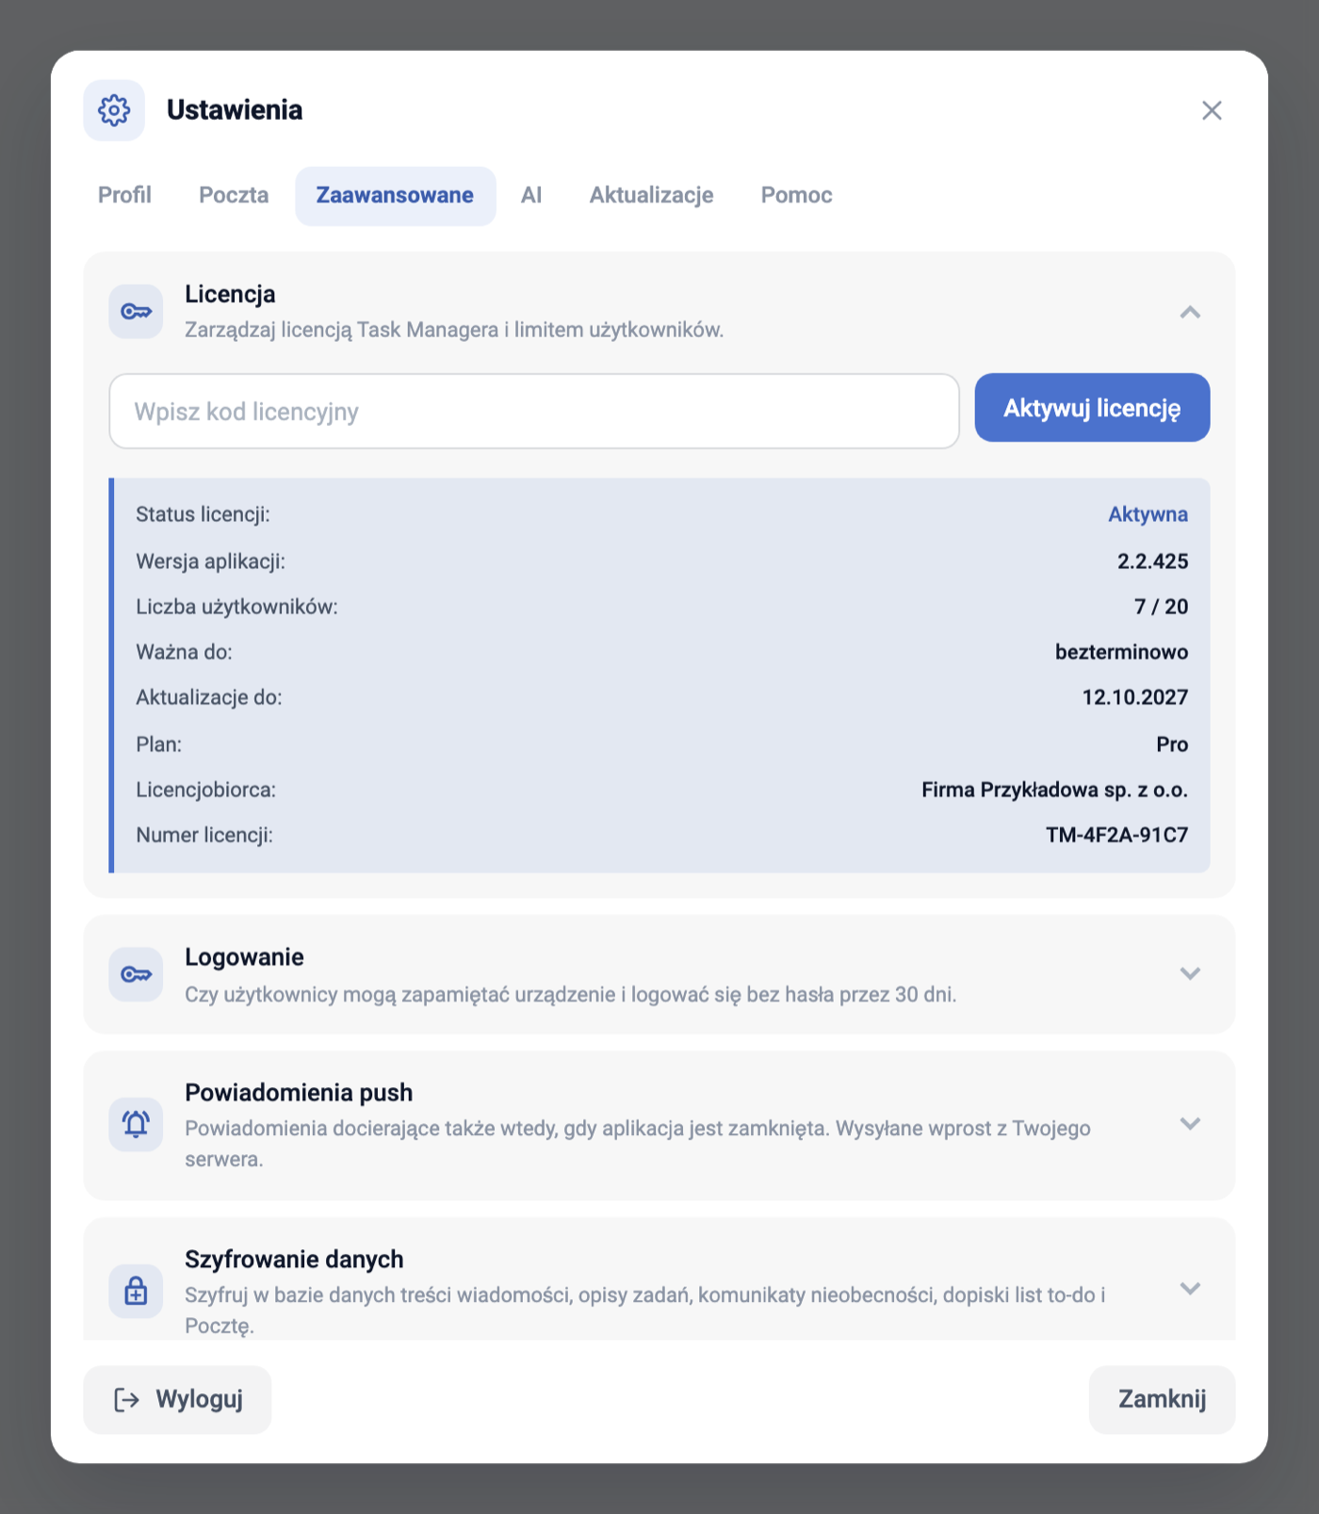The height and width of the screenshot is (1514, 1319).
Task: Expand the Powiadomienia push section chevron
Action: click(1190, 1124)
